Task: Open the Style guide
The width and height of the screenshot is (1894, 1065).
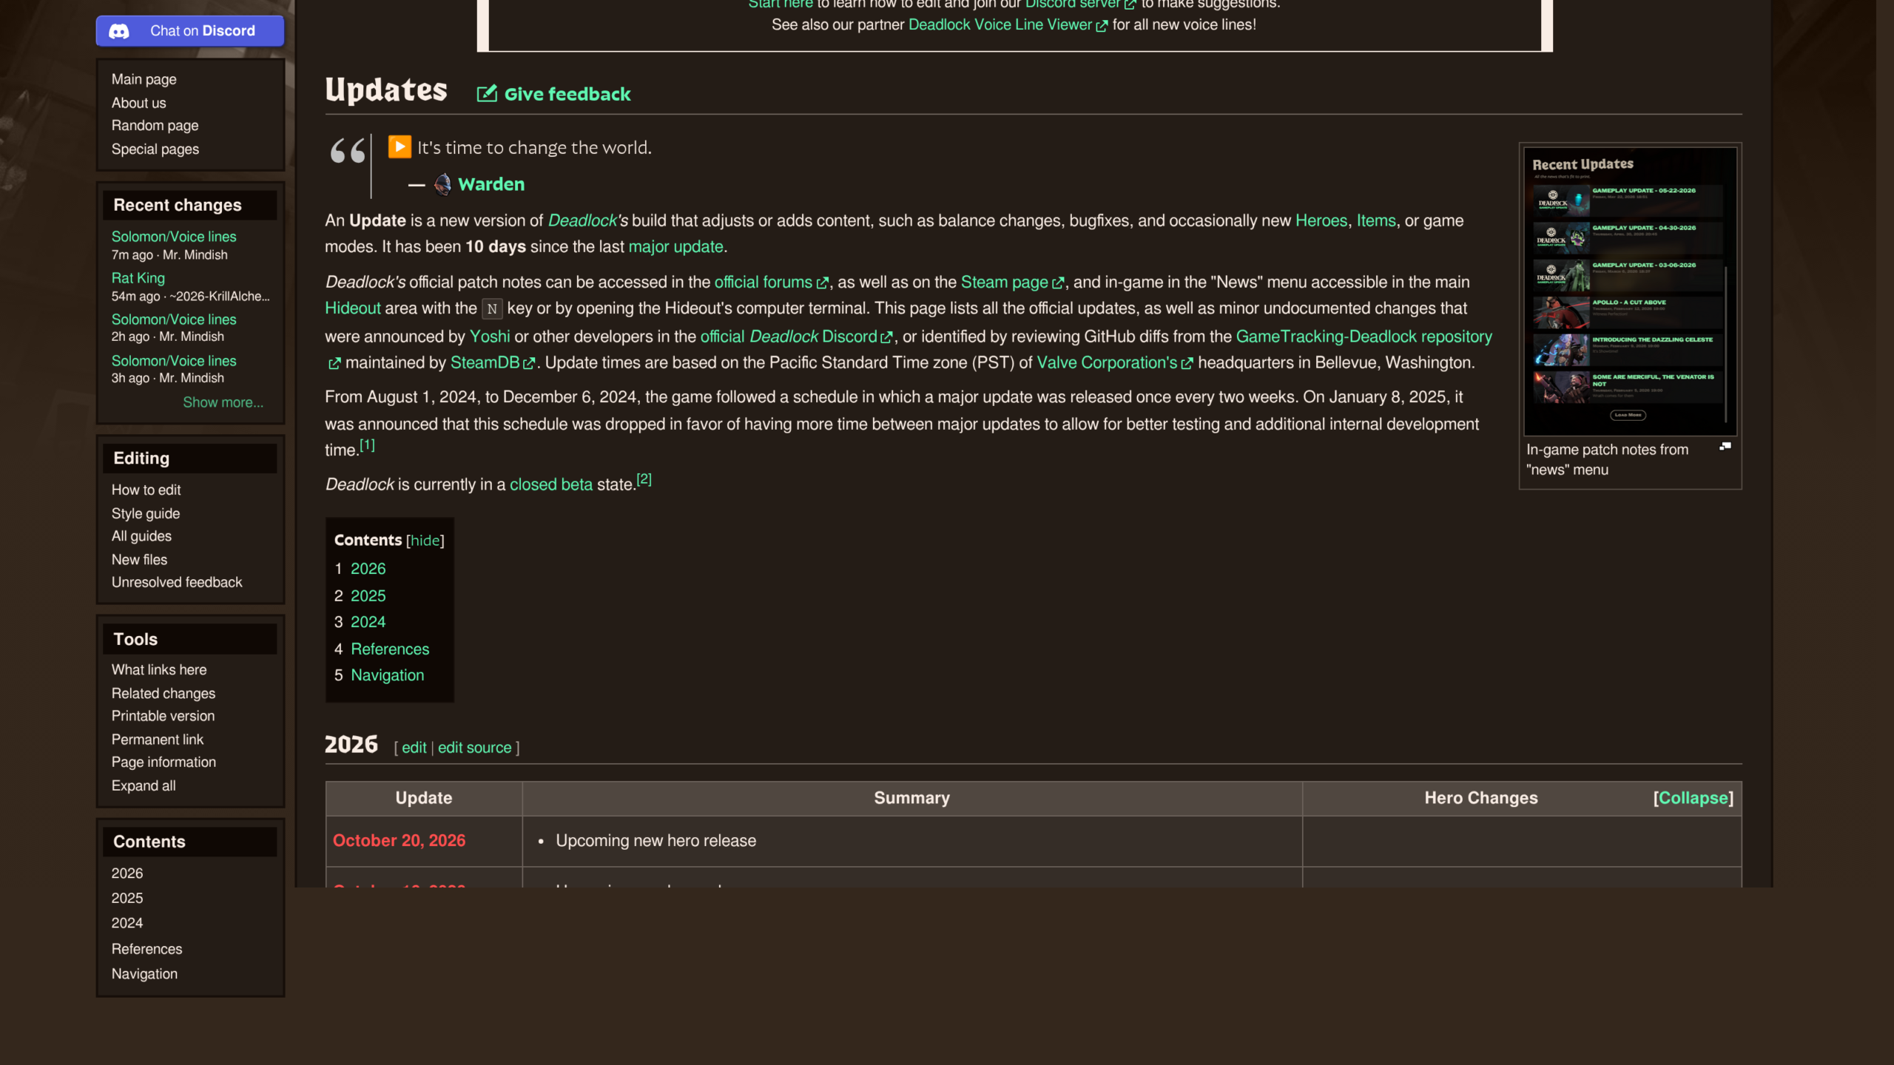Action: point(146,513)
